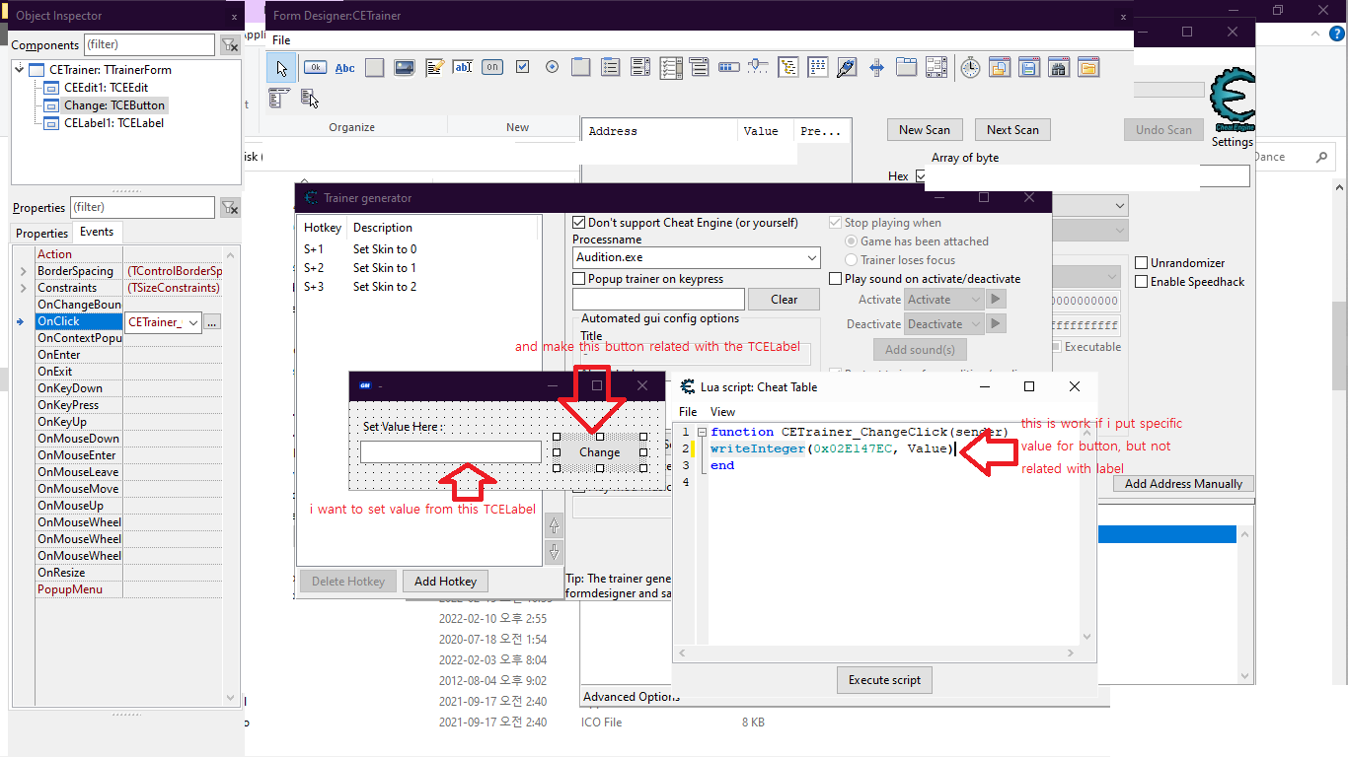This screenshot has height=757, width=1348.
Task: Enable Popup trainer on keypress
Action: tap(579, 279)
